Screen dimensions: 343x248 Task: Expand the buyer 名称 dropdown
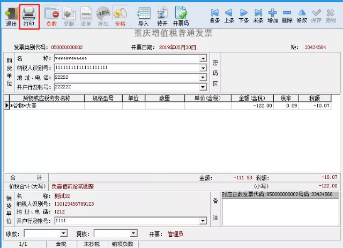coord(203,58)
